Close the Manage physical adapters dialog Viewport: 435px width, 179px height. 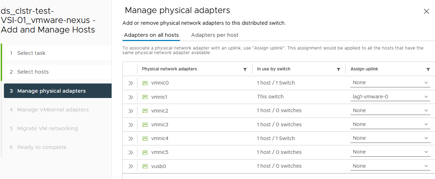426,11
